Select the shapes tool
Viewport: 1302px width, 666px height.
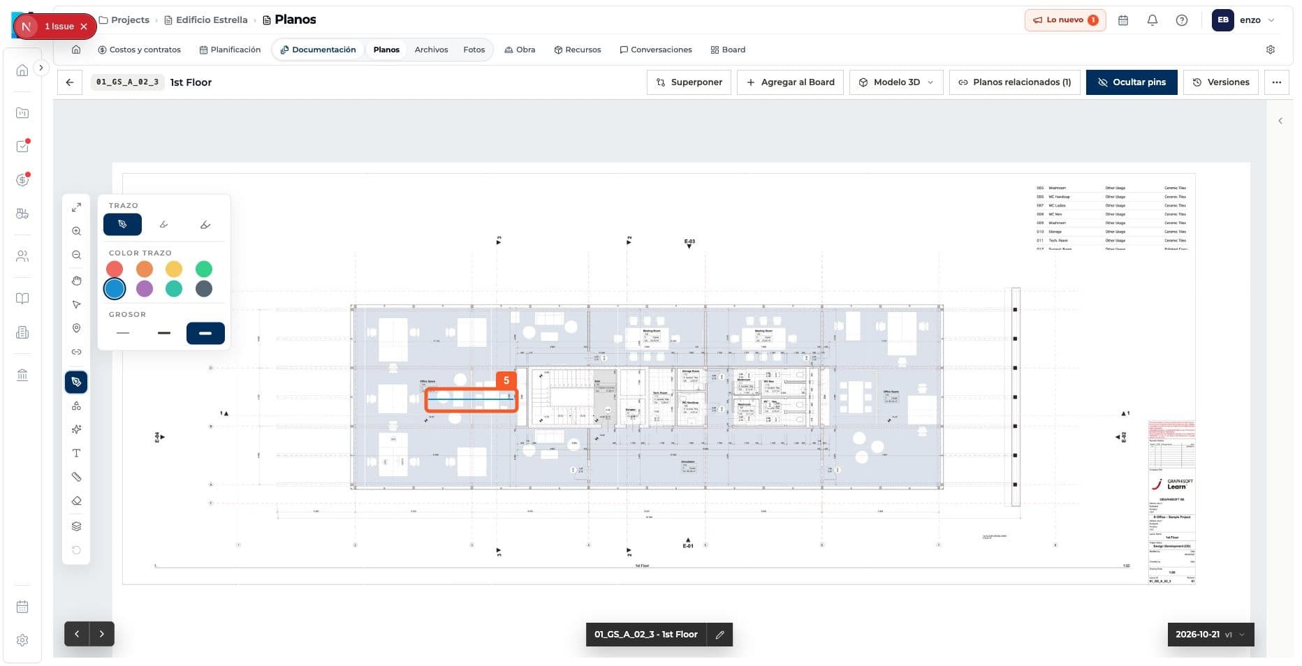pos(76,406)
